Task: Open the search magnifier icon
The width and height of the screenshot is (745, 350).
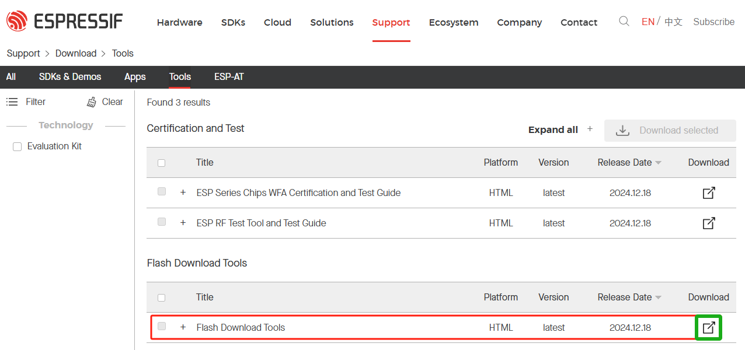Action: tap(624, 22)
